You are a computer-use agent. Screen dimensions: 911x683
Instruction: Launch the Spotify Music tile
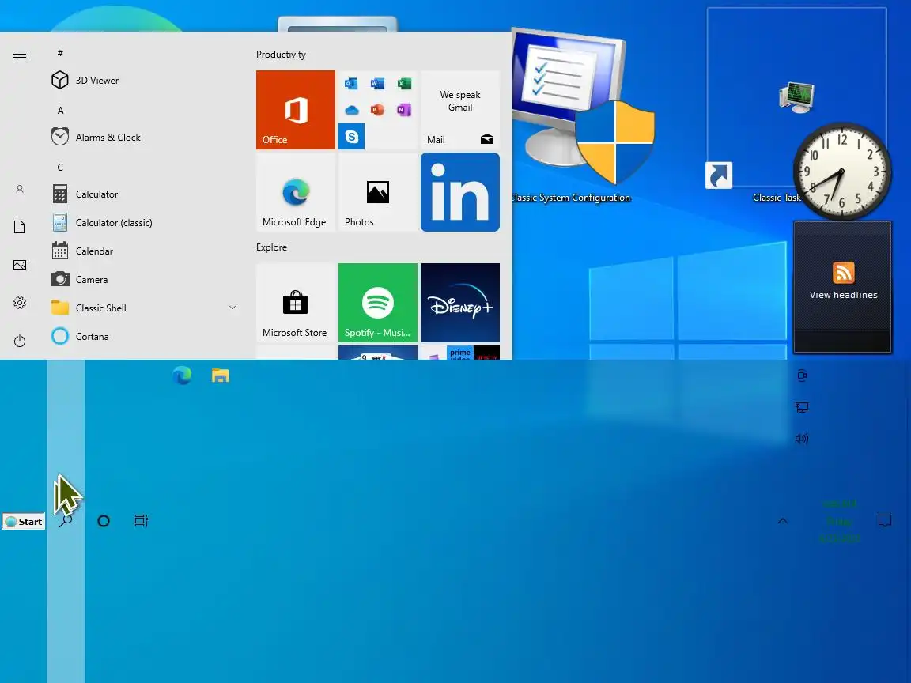pyautogui.click(x=378, y=303)
